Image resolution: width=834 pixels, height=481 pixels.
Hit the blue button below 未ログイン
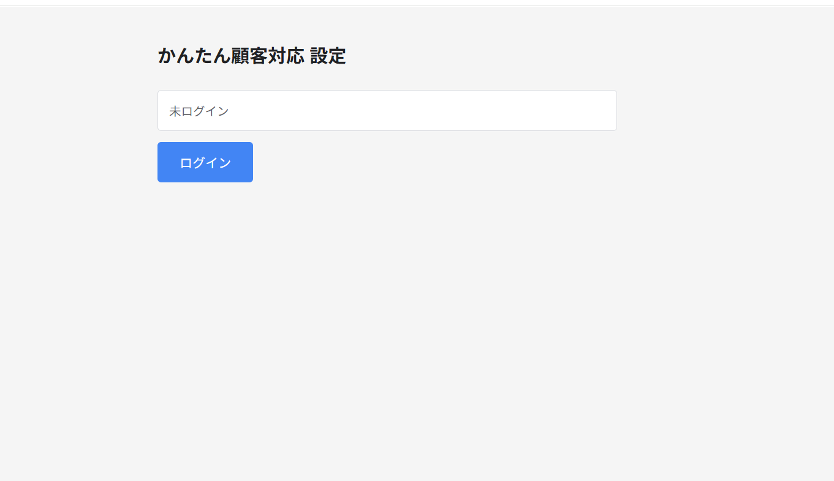(x=205, y=162)
